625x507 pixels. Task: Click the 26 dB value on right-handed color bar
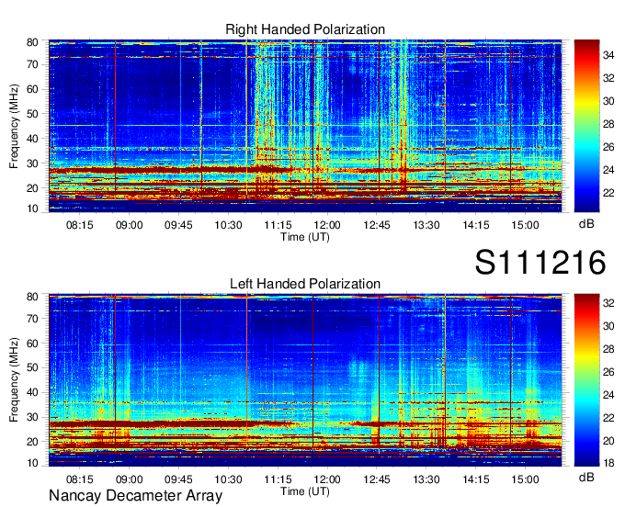(x=608, y=147)
